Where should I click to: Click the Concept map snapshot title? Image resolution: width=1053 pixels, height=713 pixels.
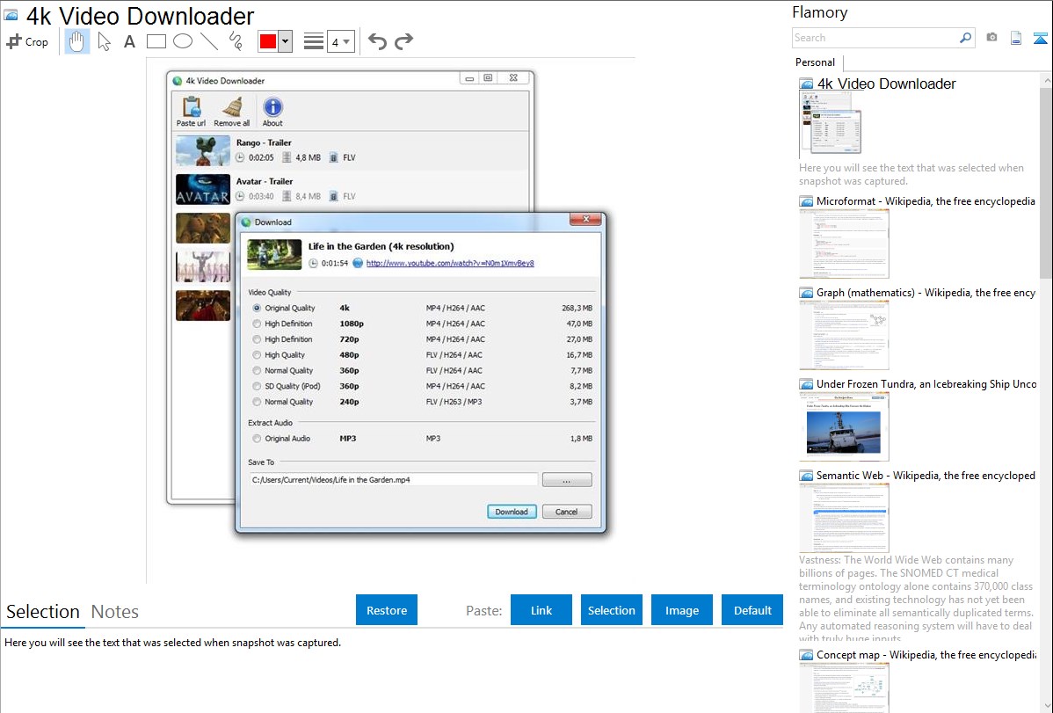[x=926, y=655]
